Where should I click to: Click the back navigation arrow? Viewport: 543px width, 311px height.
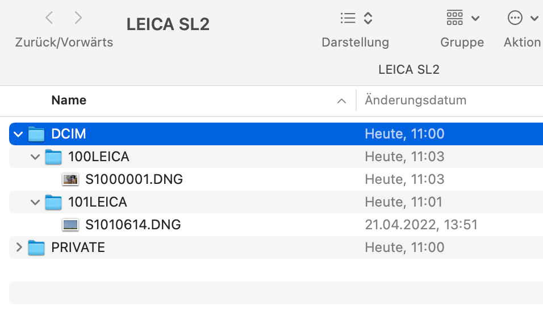[x=49, y=18]
